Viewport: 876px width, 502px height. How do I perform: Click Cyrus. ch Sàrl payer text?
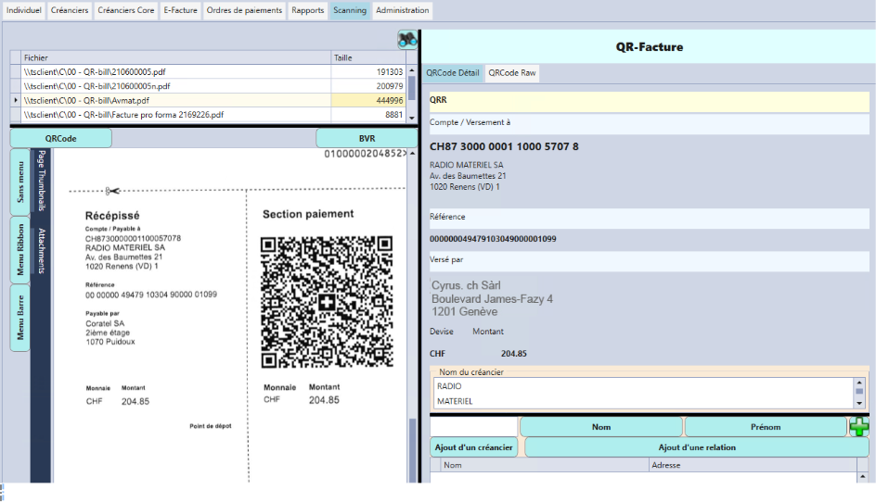[466, 285]
